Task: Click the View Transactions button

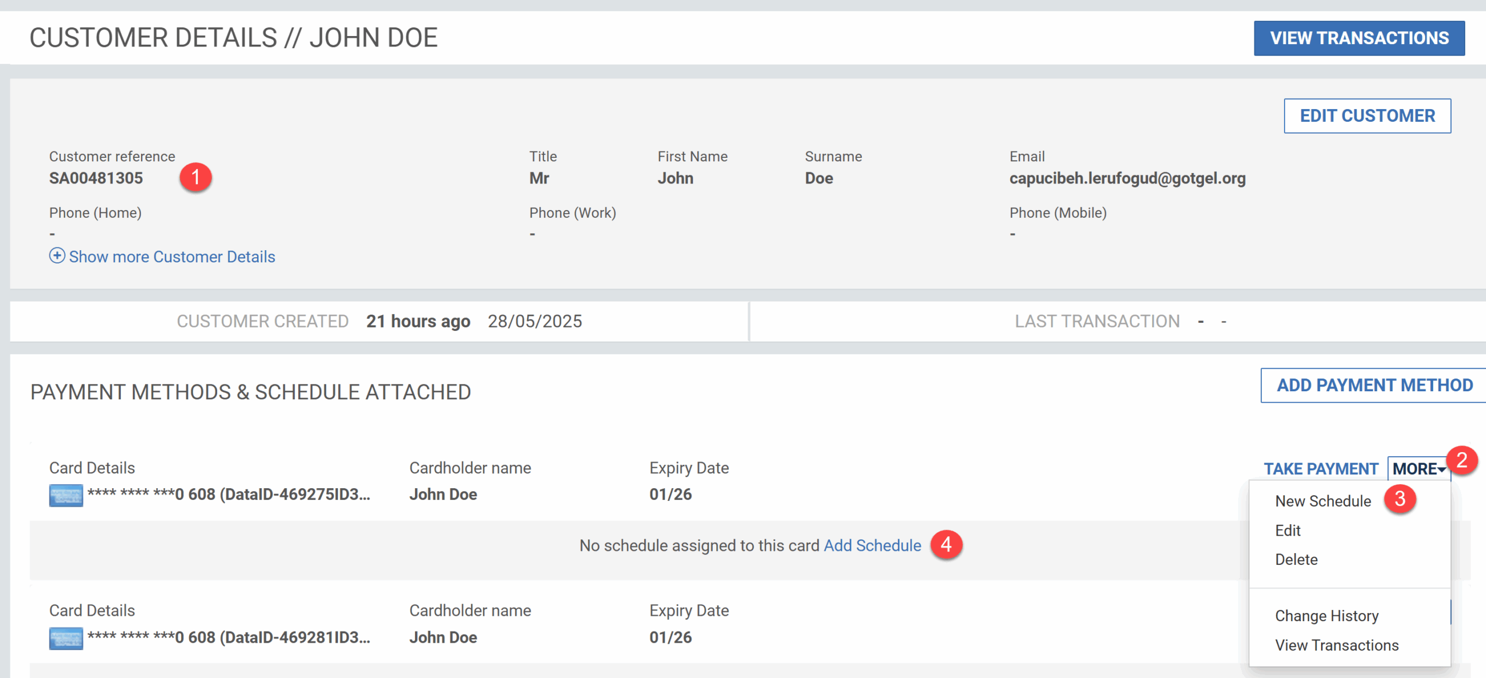Action: point(1359,38)
